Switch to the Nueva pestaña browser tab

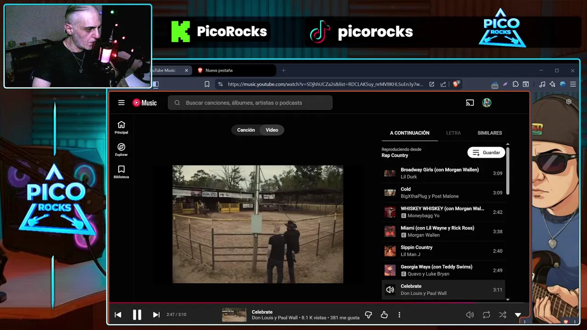(x=235, y=71)
